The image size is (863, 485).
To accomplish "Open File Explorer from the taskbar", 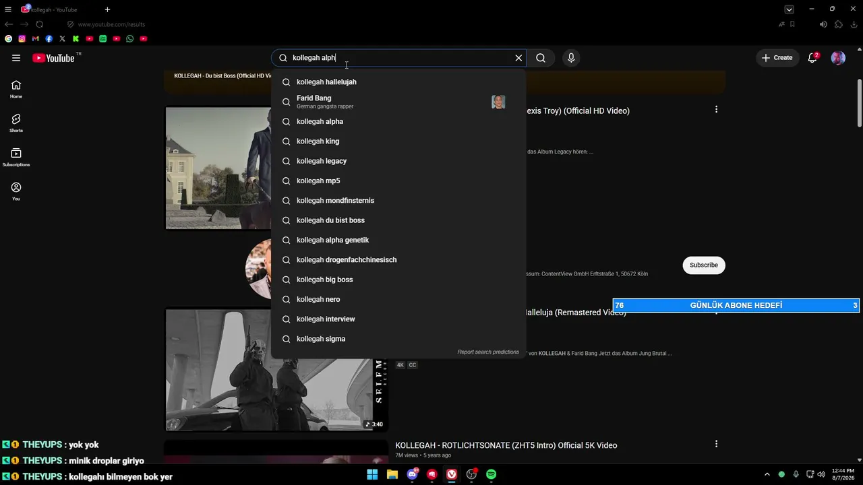I will coord(392,474).
